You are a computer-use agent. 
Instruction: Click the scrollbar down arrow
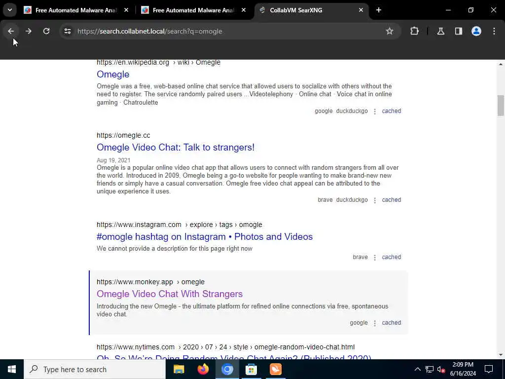pyautogui.click(x=501, y=355)
